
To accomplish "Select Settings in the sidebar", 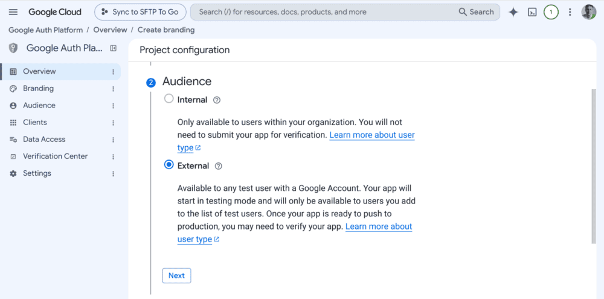I will coord(61,173).
